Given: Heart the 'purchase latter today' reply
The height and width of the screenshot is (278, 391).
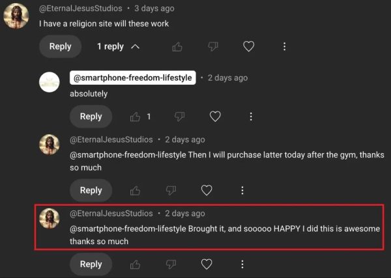Looking at the screenshot, I should pyautogui.click(x=207, y=190).
